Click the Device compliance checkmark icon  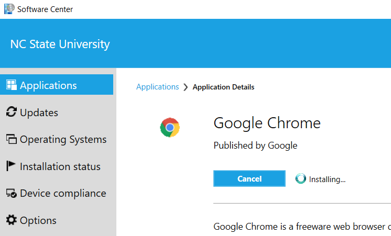coord(12,193)
